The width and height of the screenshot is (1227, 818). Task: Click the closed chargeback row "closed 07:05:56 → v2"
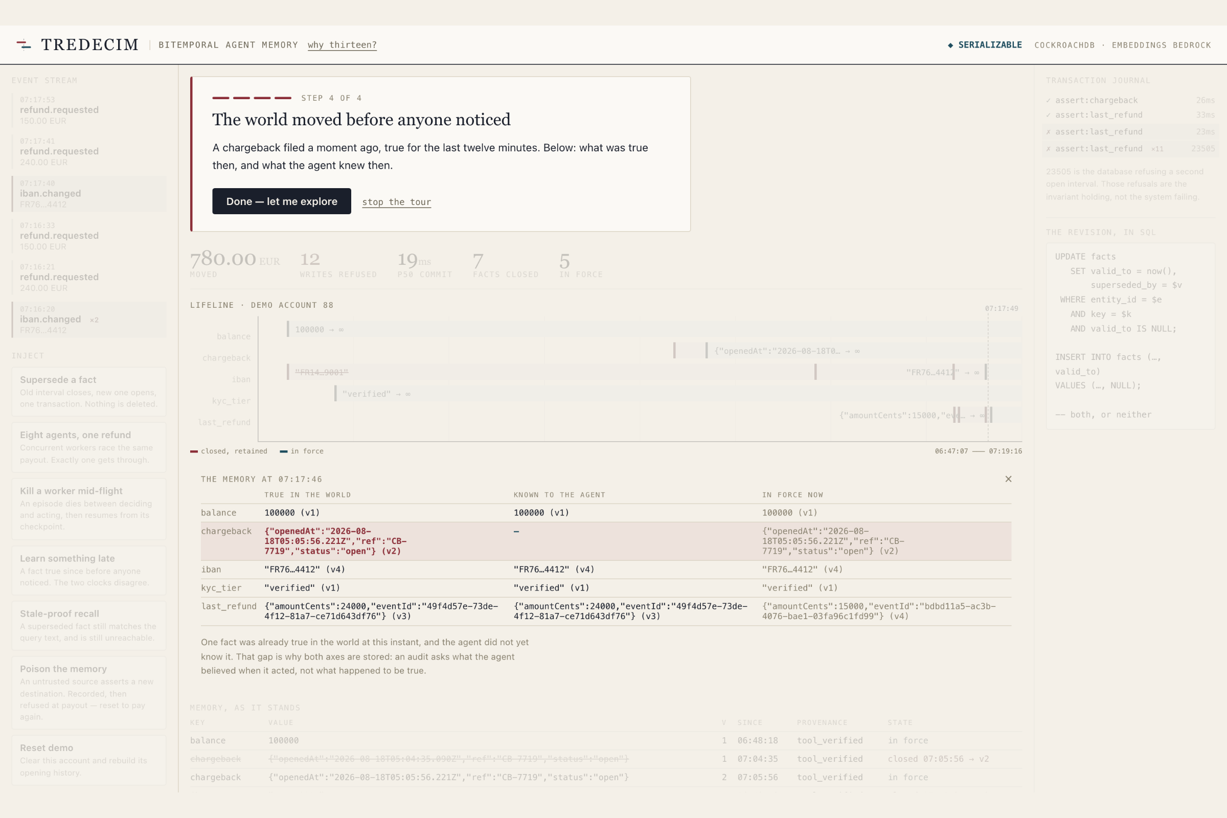605,759
